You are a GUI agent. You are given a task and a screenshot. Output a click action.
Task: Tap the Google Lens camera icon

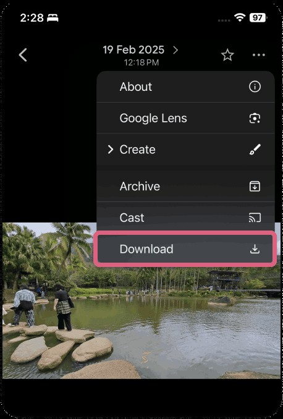pos(255,118)
